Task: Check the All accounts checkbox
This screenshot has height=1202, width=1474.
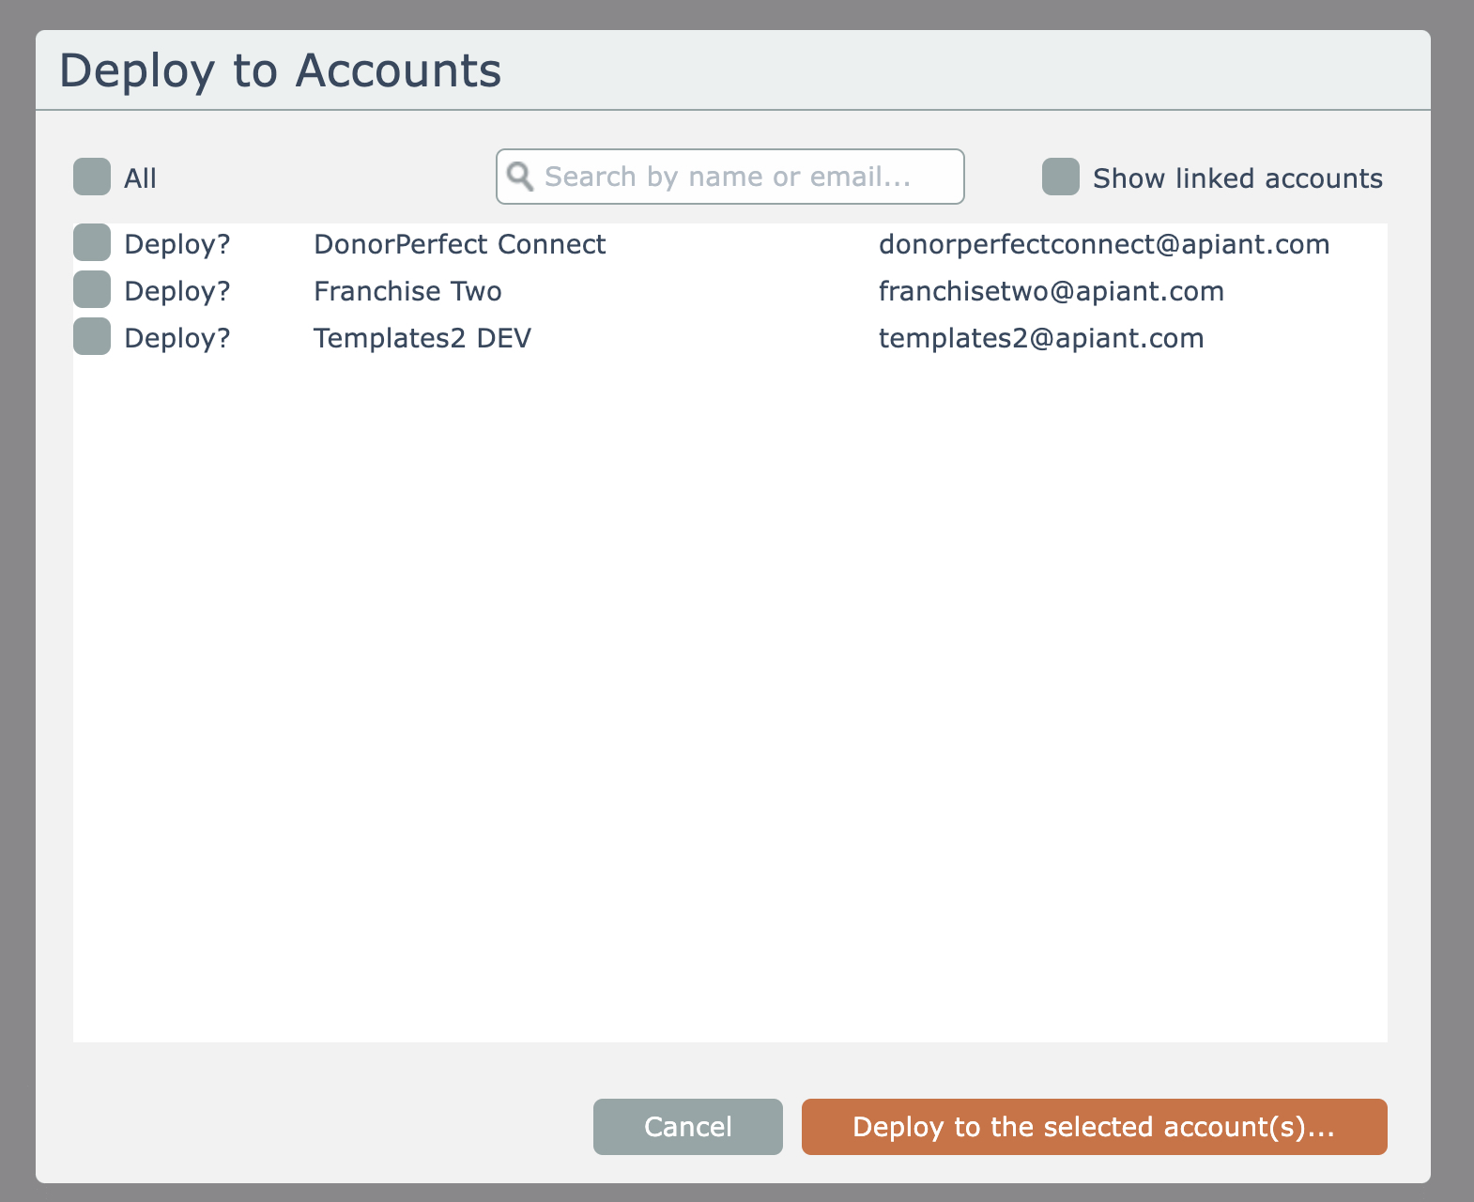Action: click(92, 177)
